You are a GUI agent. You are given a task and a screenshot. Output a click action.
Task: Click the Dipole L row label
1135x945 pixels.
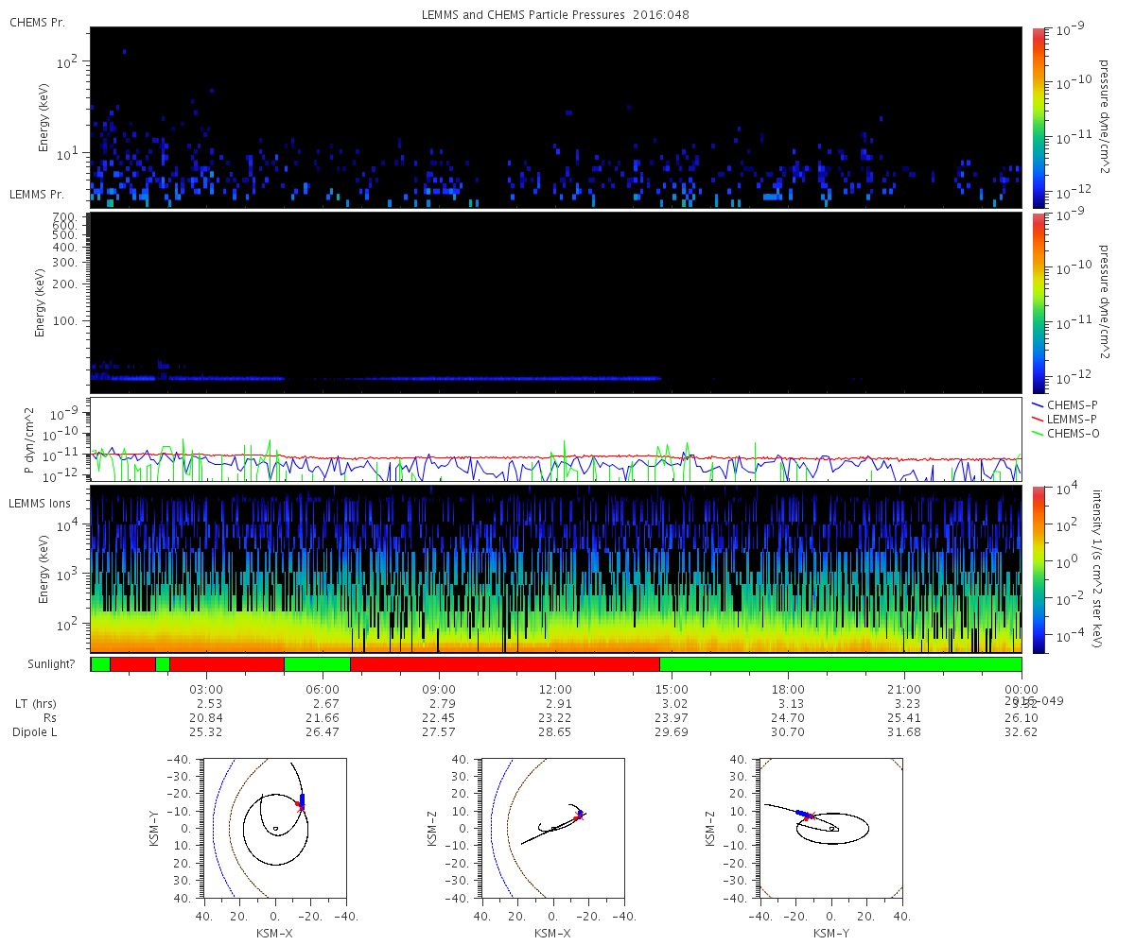point(36,731)
